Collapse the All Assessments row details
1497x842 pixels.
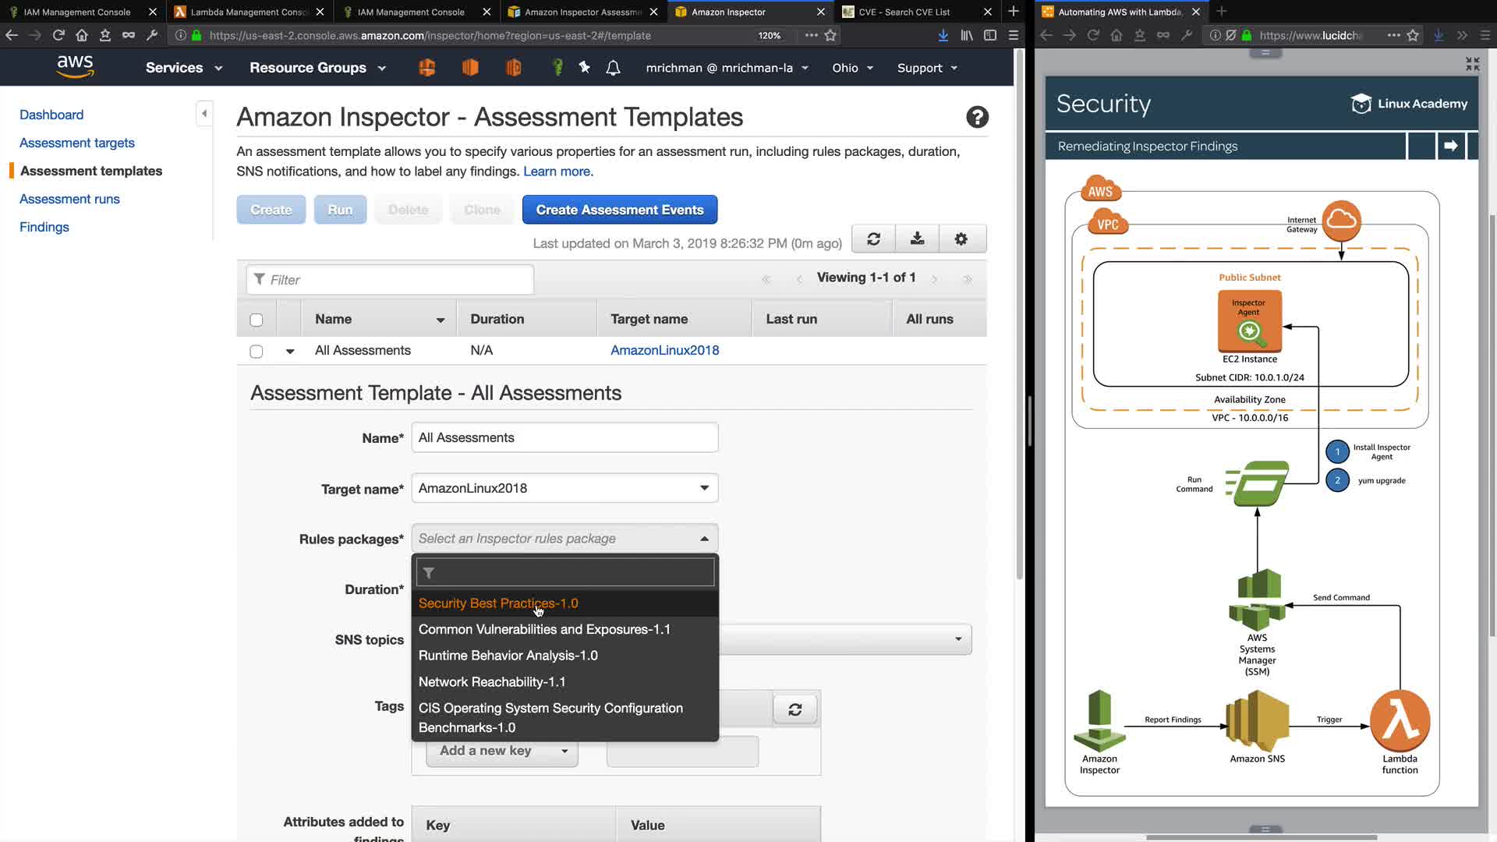[290, 352]
